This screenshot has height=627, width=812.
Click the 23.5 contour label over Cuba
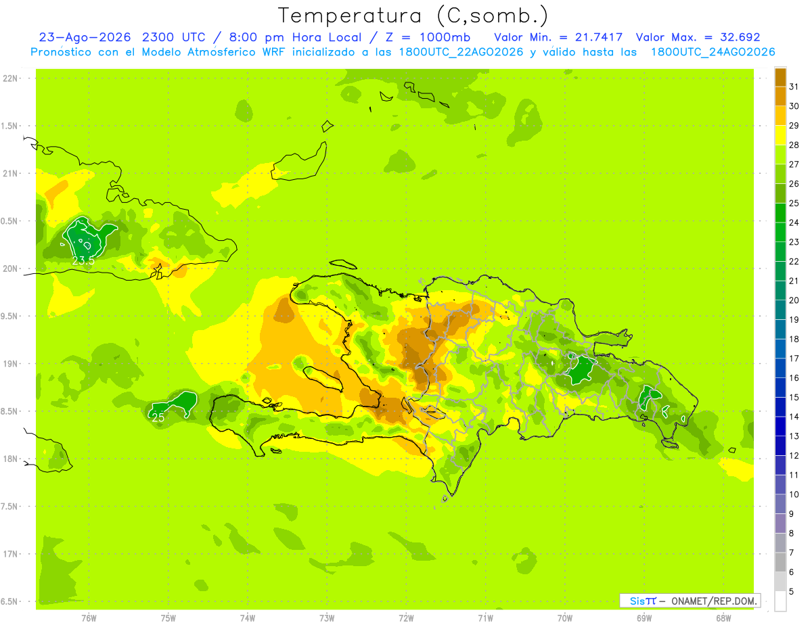coord(83,260)
